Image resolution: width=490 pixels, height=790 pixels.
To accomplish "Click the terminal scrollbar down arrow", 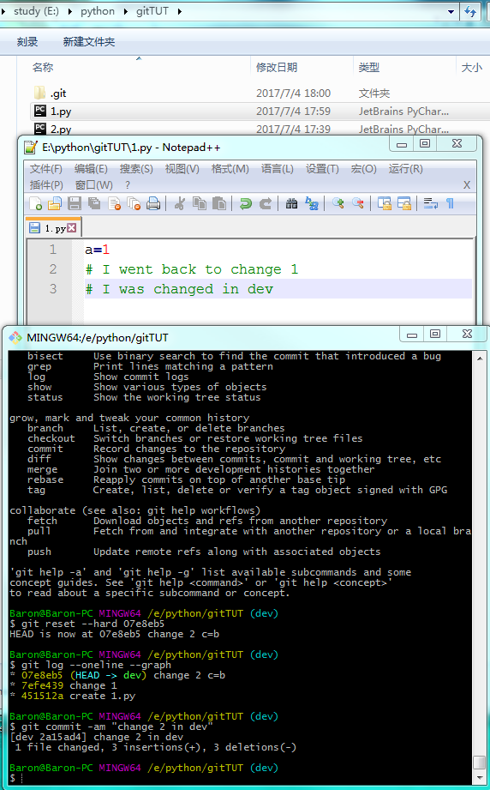I will tap(480, 778).
